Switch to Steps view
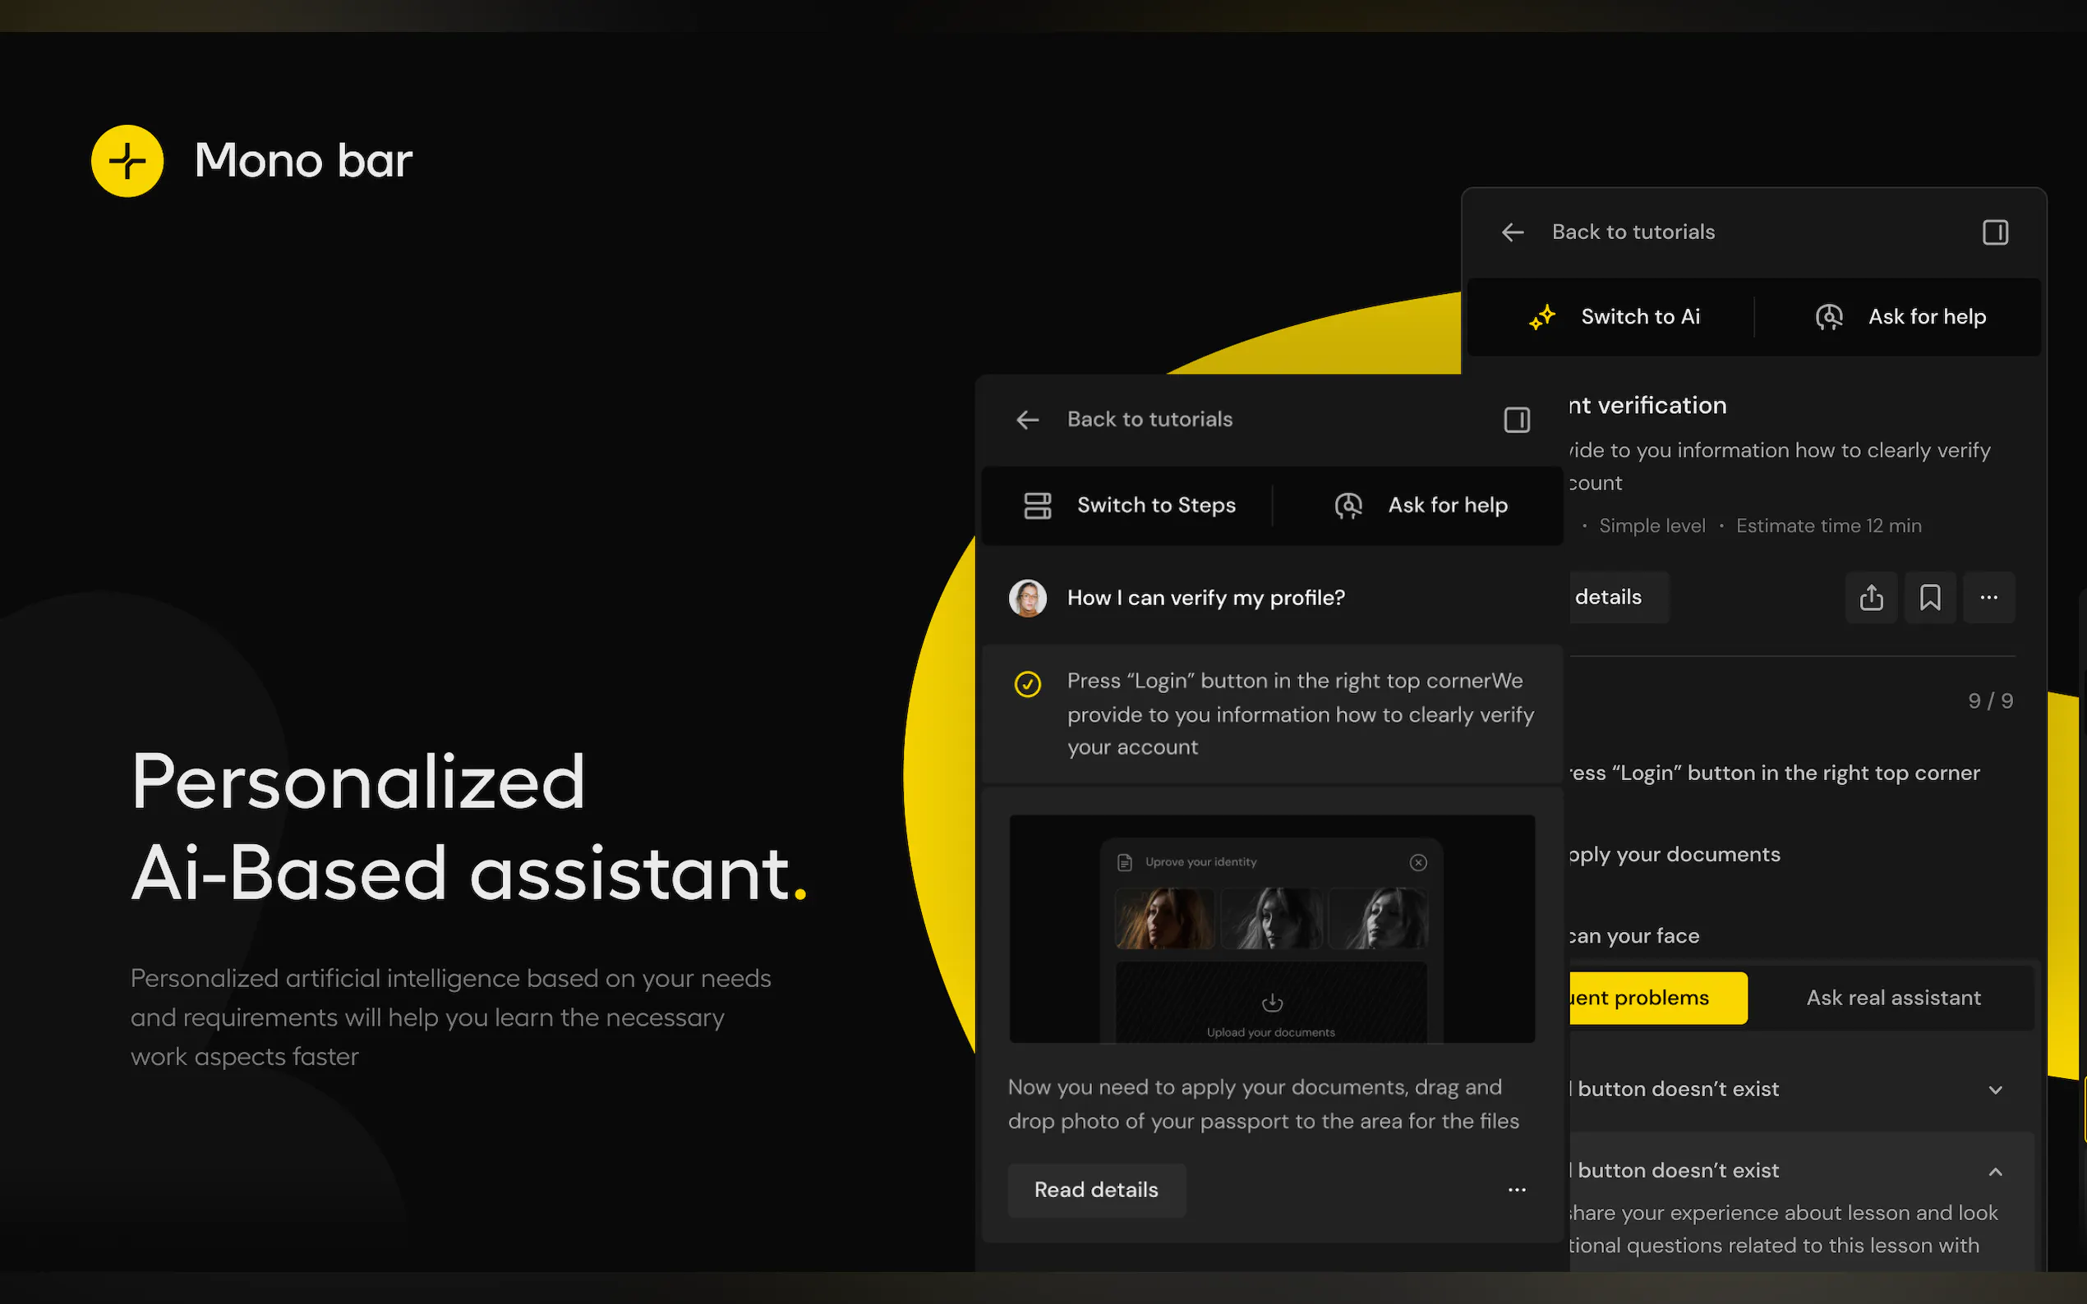This screenshot has height=1304, width=2087. coord(1131,505)
